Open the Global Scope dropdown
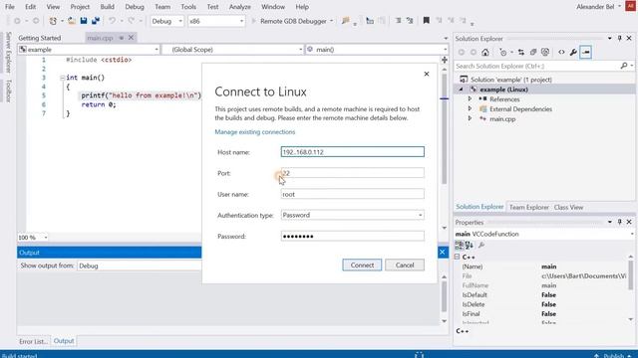 pyautogui.click(x=300, y=50)
